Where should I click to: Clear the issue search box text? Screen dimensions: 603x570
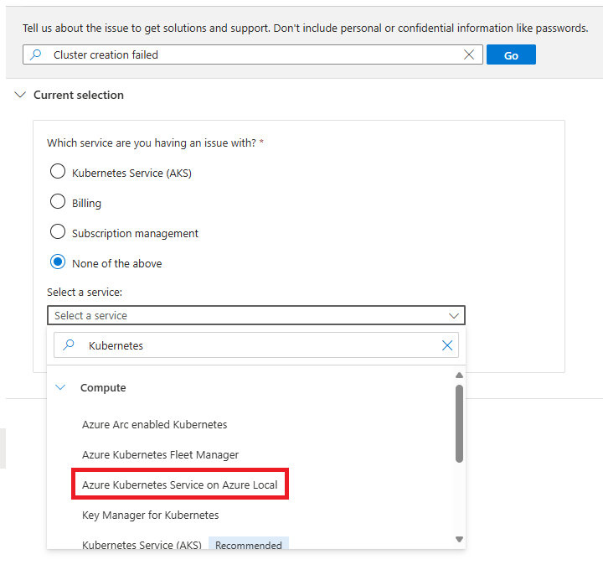[x=469, y=54]
